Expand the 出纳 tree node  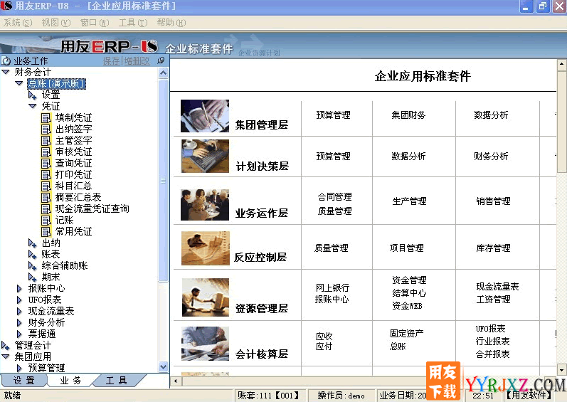click(x=32, y=243)
